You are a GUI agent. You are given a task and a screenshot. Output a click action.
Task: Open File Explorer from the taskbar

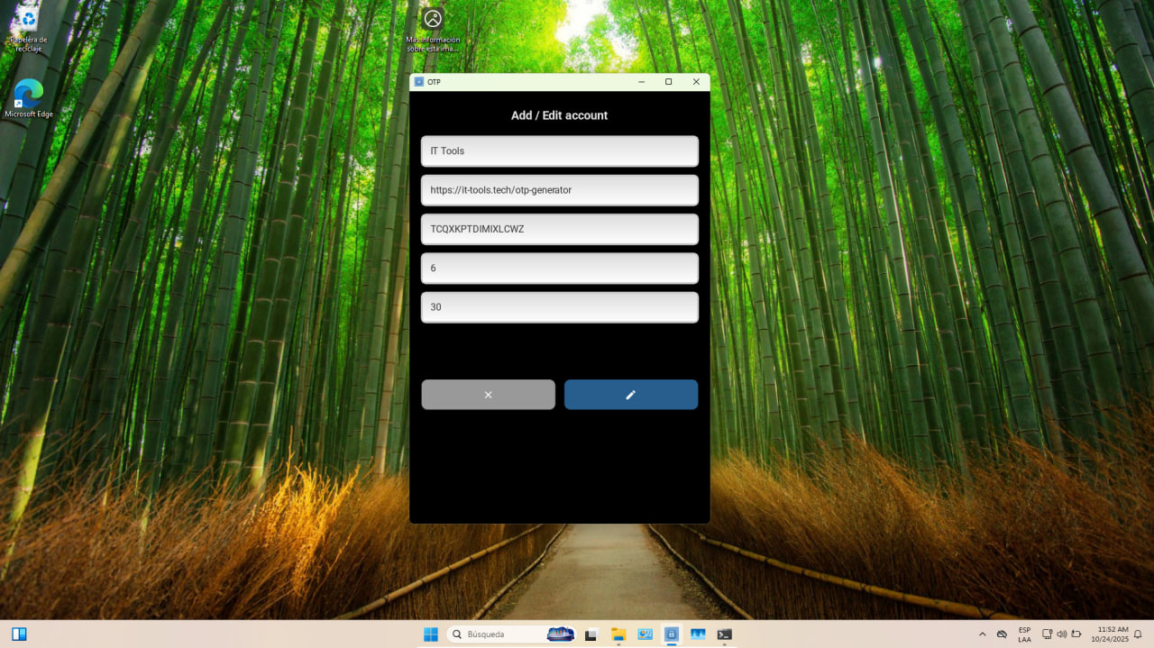point(618,634)
